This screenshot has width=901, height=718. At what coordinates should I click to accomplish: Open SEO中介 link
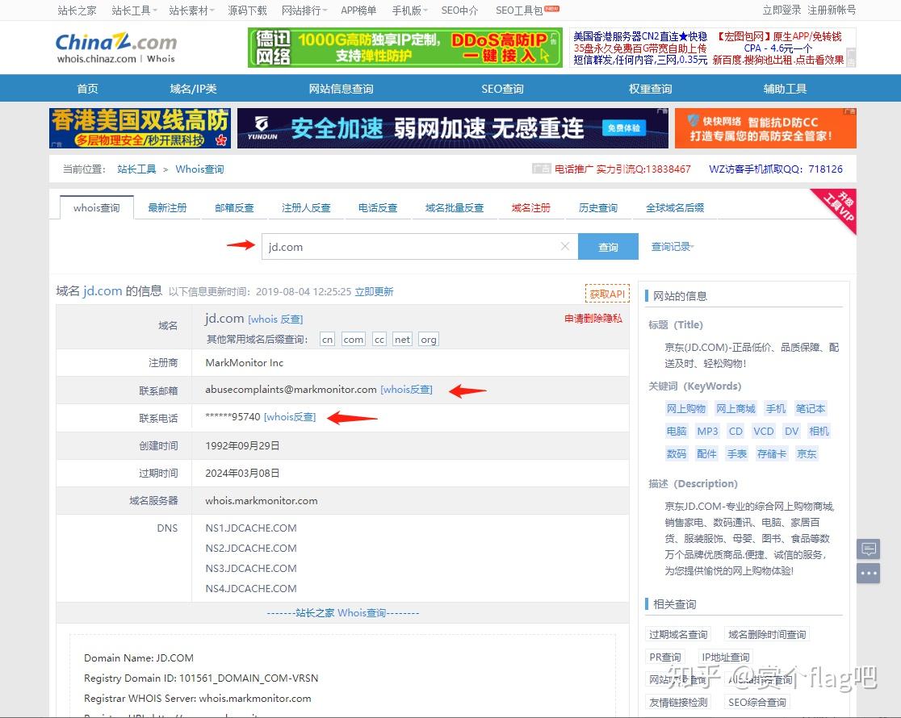point(459,10)
